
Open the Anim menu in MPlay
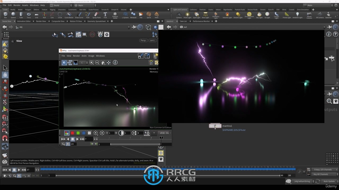tap(84, 56)
